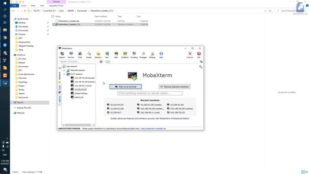The height and width of the screenshot is (174, 309).
Task: Toggle the select-all checkbox in the Name header
Action: tap(53, 16)
